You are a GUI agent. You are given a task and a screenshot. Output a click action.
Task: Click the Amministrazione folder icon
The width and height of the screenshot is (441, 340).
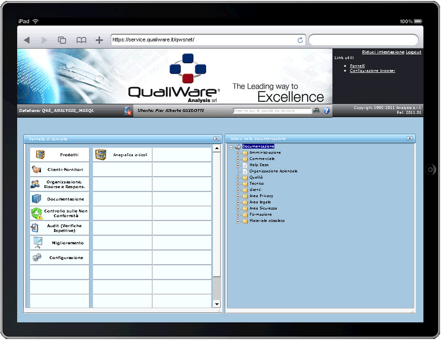click(x=245, y=153)
